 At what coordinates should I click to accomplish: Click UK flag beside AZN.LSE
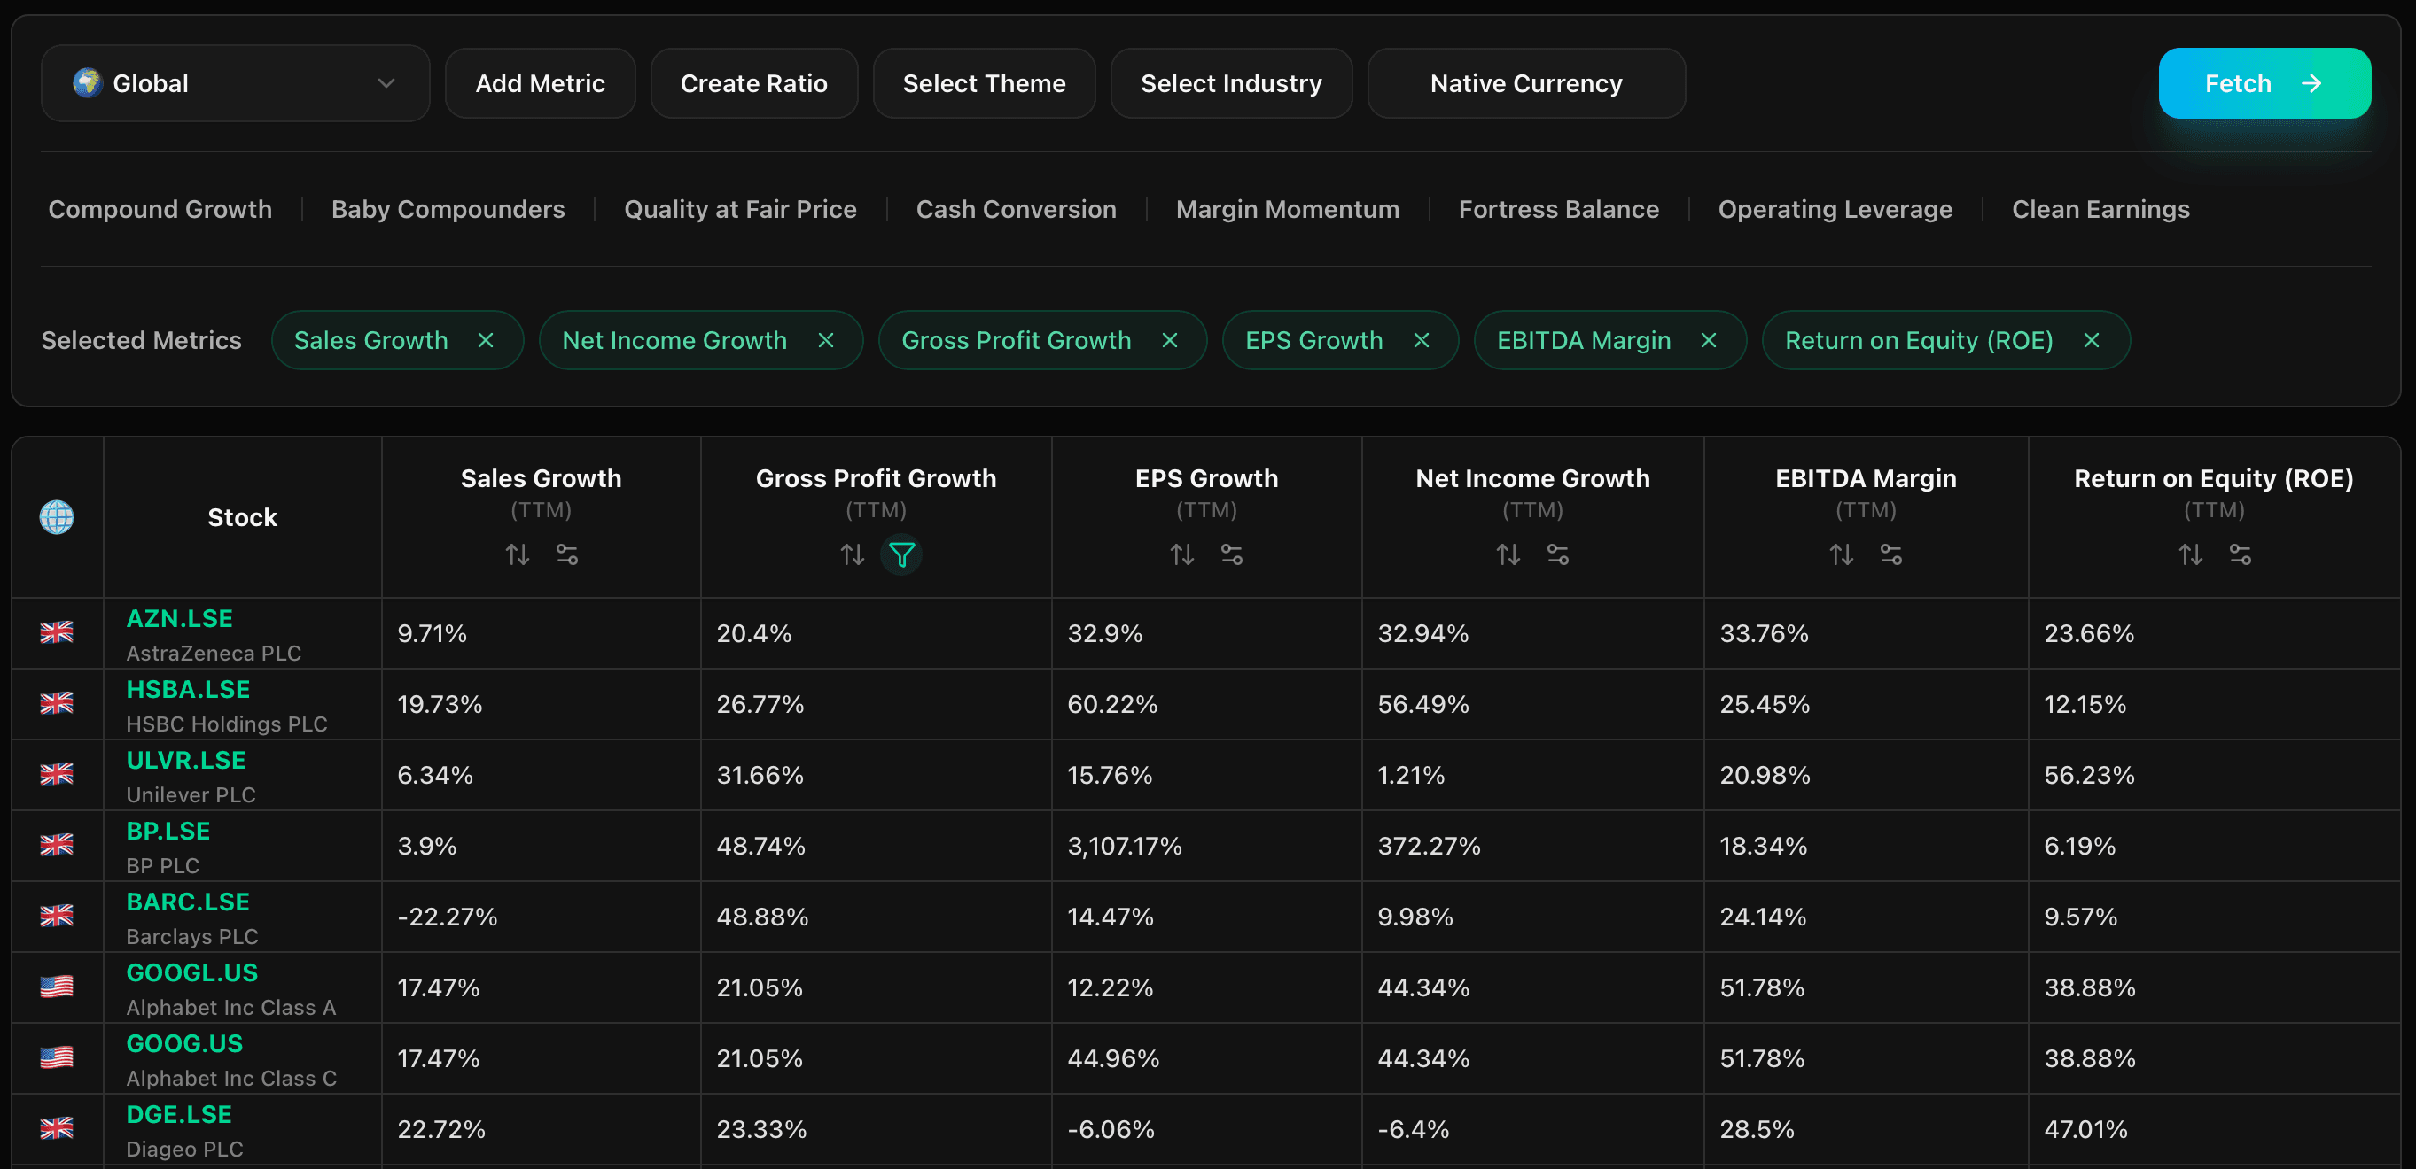click(x=56, y=633)
